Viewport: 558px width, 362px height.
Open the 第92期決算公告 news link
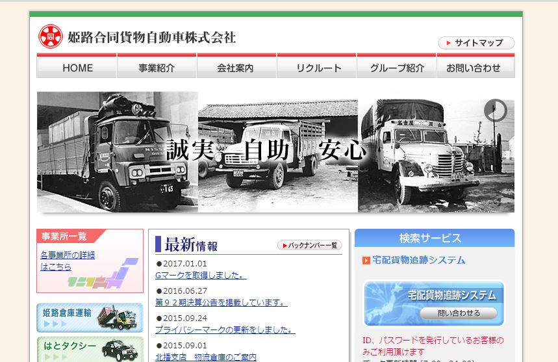coord(221,302)
